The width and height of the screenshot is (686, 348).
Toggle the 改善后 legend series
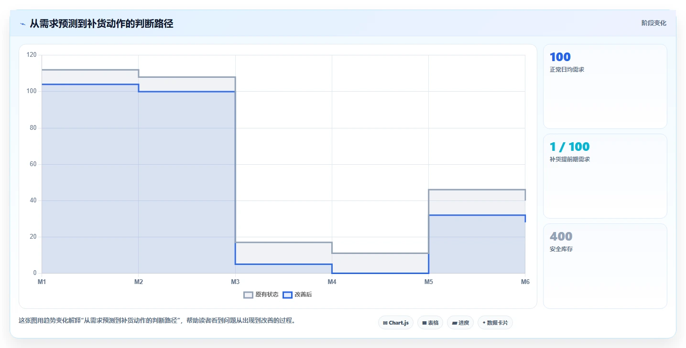[x=297, y=295]
